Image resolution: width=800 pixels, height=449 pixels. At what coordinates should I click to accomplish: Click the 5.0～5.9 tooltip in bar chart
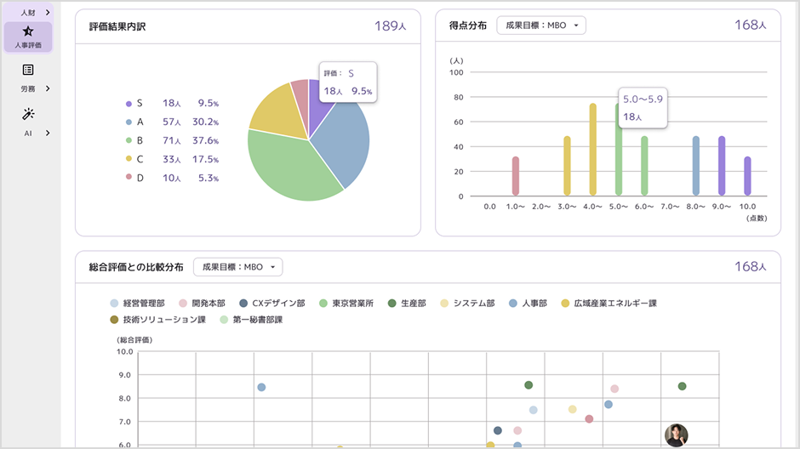tap(643, 107)
